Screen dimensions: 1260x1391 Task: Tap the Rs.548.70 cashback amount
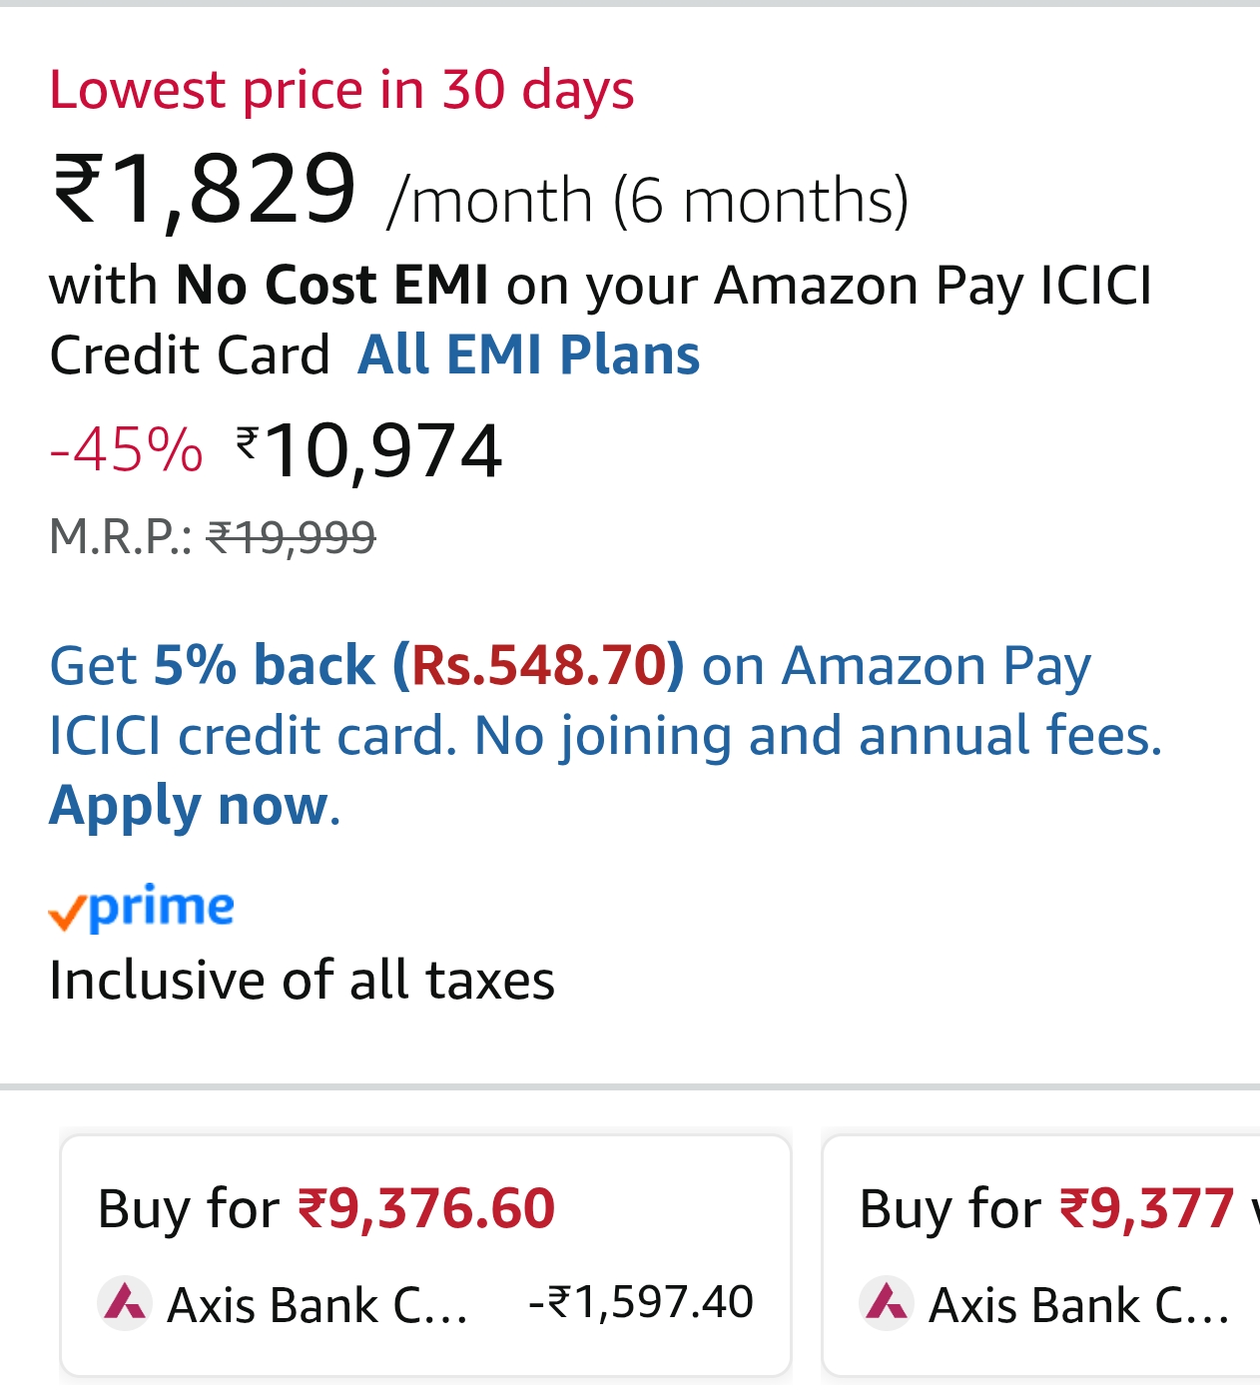coord(539,665)
